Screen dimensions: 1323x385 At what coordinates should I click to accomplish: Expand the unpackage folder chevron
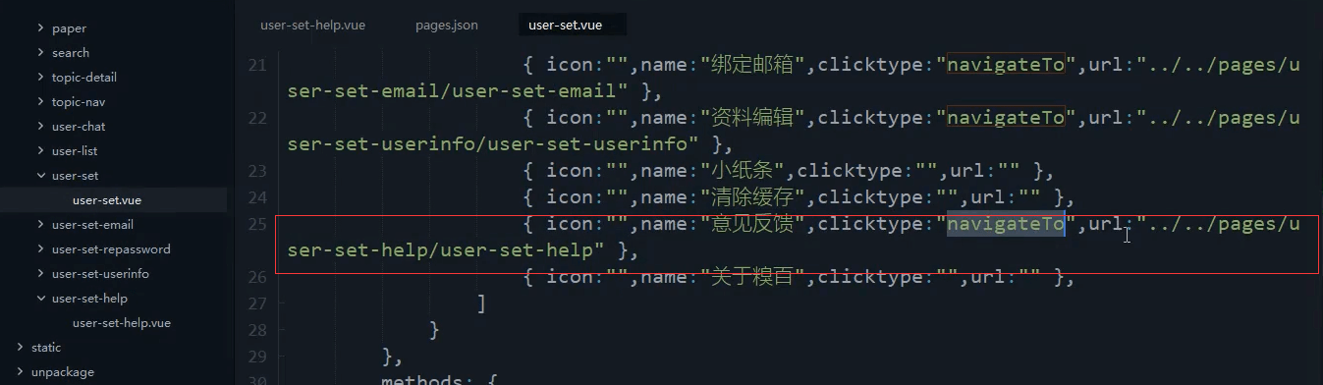tap(21, 372)
